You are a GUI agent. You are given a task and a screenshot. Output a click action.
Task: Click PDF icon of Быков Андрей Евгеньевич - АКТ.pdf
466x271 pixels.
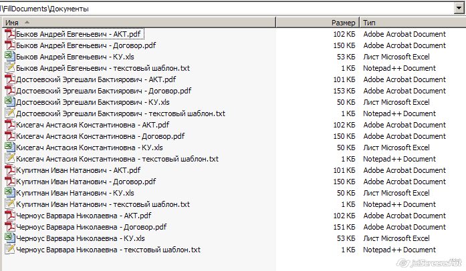click(x=10, y=34)
